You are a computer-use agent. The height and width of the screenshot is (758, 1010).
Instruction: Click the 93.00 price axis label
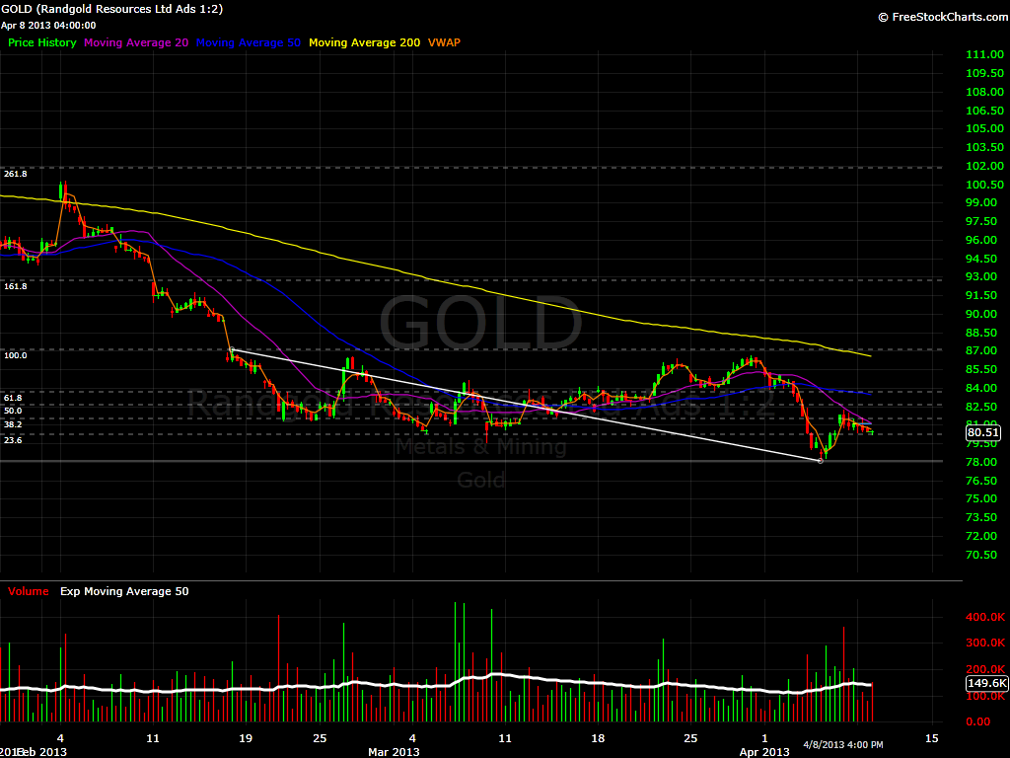981,276
